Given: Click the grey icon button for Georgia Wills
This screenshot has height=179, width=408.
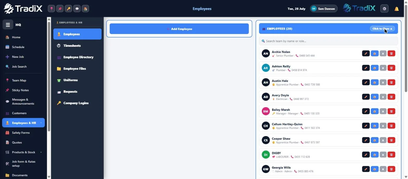Looking at the screenshot, I should (x=383, y=169).
